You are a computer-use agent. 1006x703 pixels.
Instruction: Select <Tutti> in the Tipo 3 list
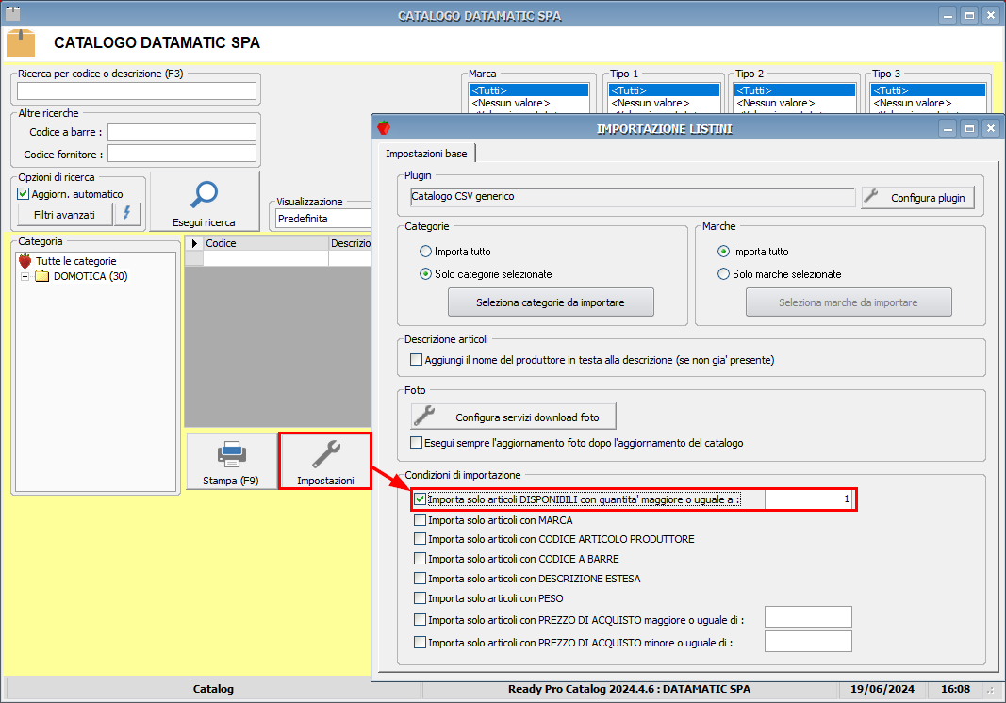[x=929, y=90]
